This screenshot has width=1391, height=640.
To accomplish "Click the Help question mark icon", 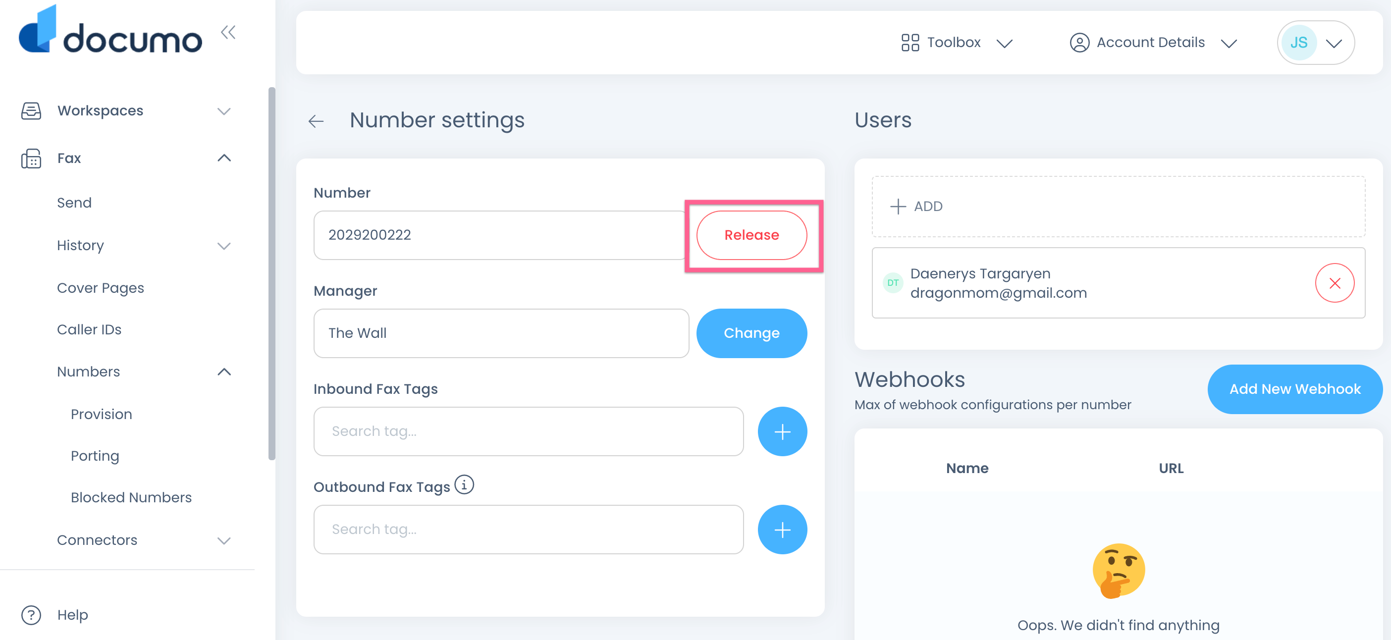I will 31,615.
